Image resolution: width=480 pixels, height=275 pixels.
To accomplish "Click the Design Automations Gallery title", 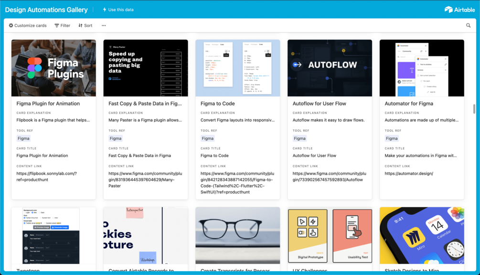I will tap(46, 10).
